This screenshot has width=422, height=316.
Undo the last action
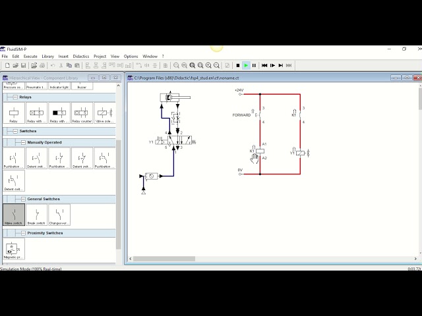pos(53,65)
